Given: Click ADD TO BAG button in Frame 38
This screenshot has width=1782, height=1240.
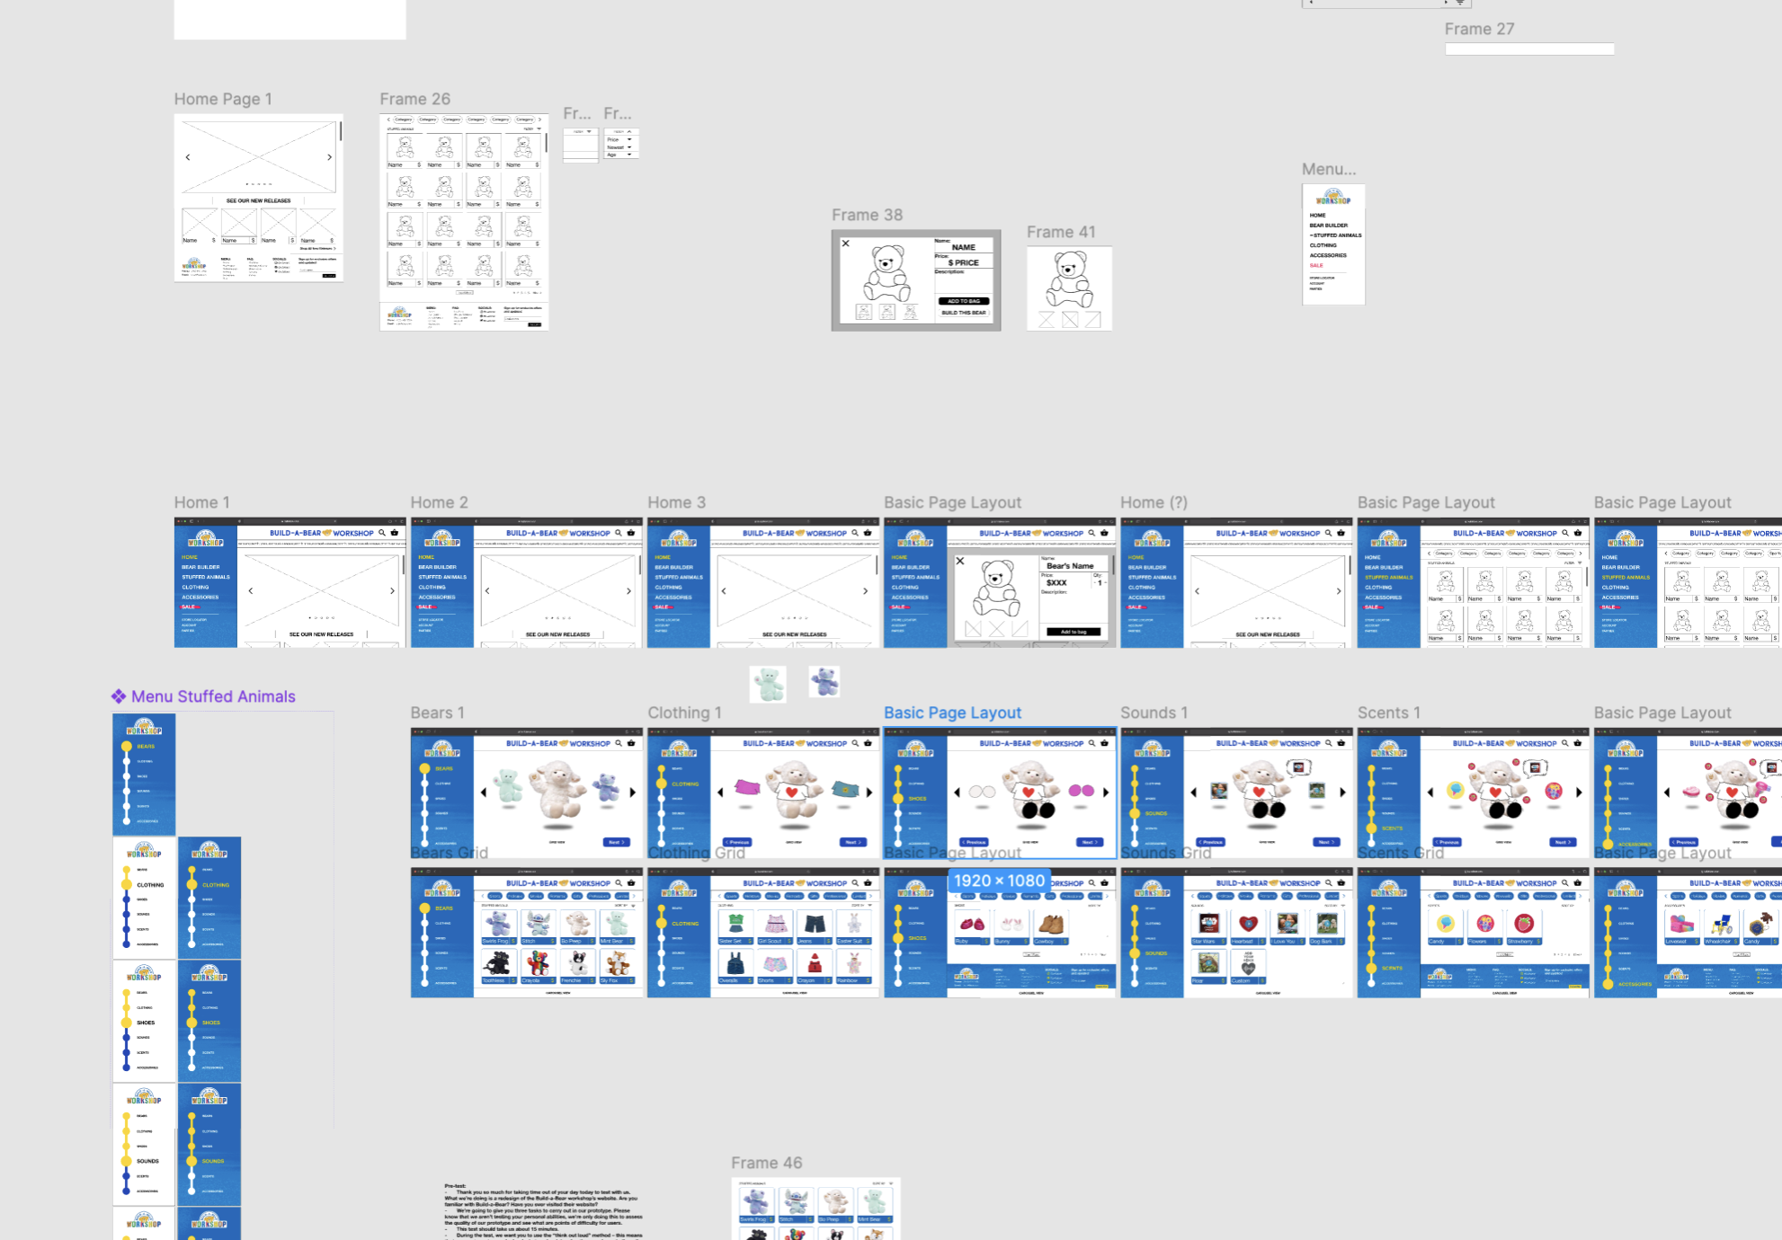Looking at the screenshot, I should 964,301.
